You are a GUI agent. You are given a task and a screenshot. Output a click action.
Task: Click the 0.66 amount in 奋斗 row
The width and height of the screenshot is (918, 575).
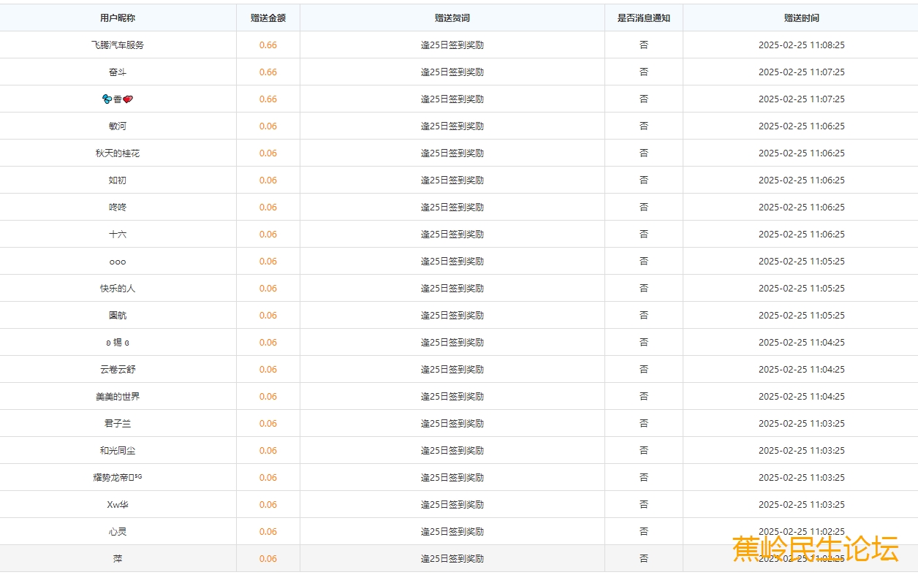click(x=268, y=72)
